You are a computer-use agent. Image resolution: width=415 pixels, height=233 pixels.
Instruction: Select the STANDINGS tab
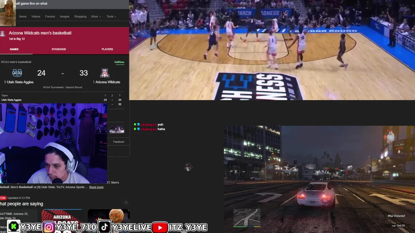pos(59,49)
